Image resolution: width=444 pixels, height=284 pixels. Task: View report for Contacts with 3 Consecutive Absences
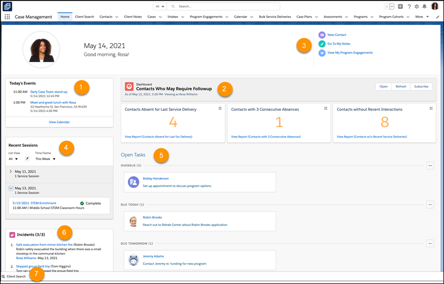266,137
